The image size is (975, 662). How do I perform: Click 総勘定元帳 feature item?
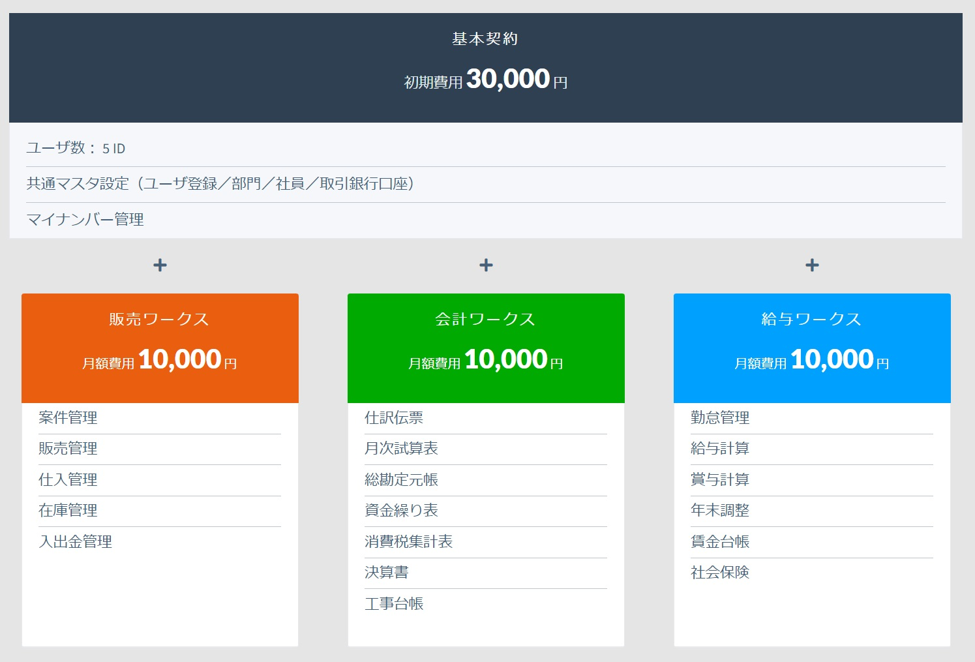click(x=401, y=480)
